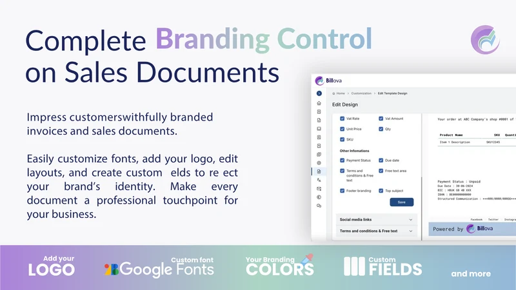Viewport: 516px width, 290px height.
Task: Click the 'Branding Control' gradient headline
Action: [264, 39]
